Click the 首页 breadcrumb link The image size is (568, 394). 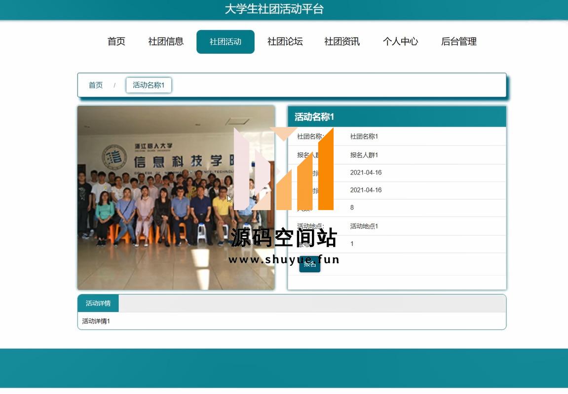point(96,85)
